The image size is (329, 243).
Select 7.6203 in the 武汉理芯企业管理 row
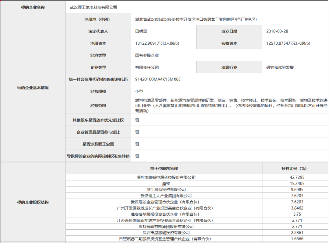297,202
